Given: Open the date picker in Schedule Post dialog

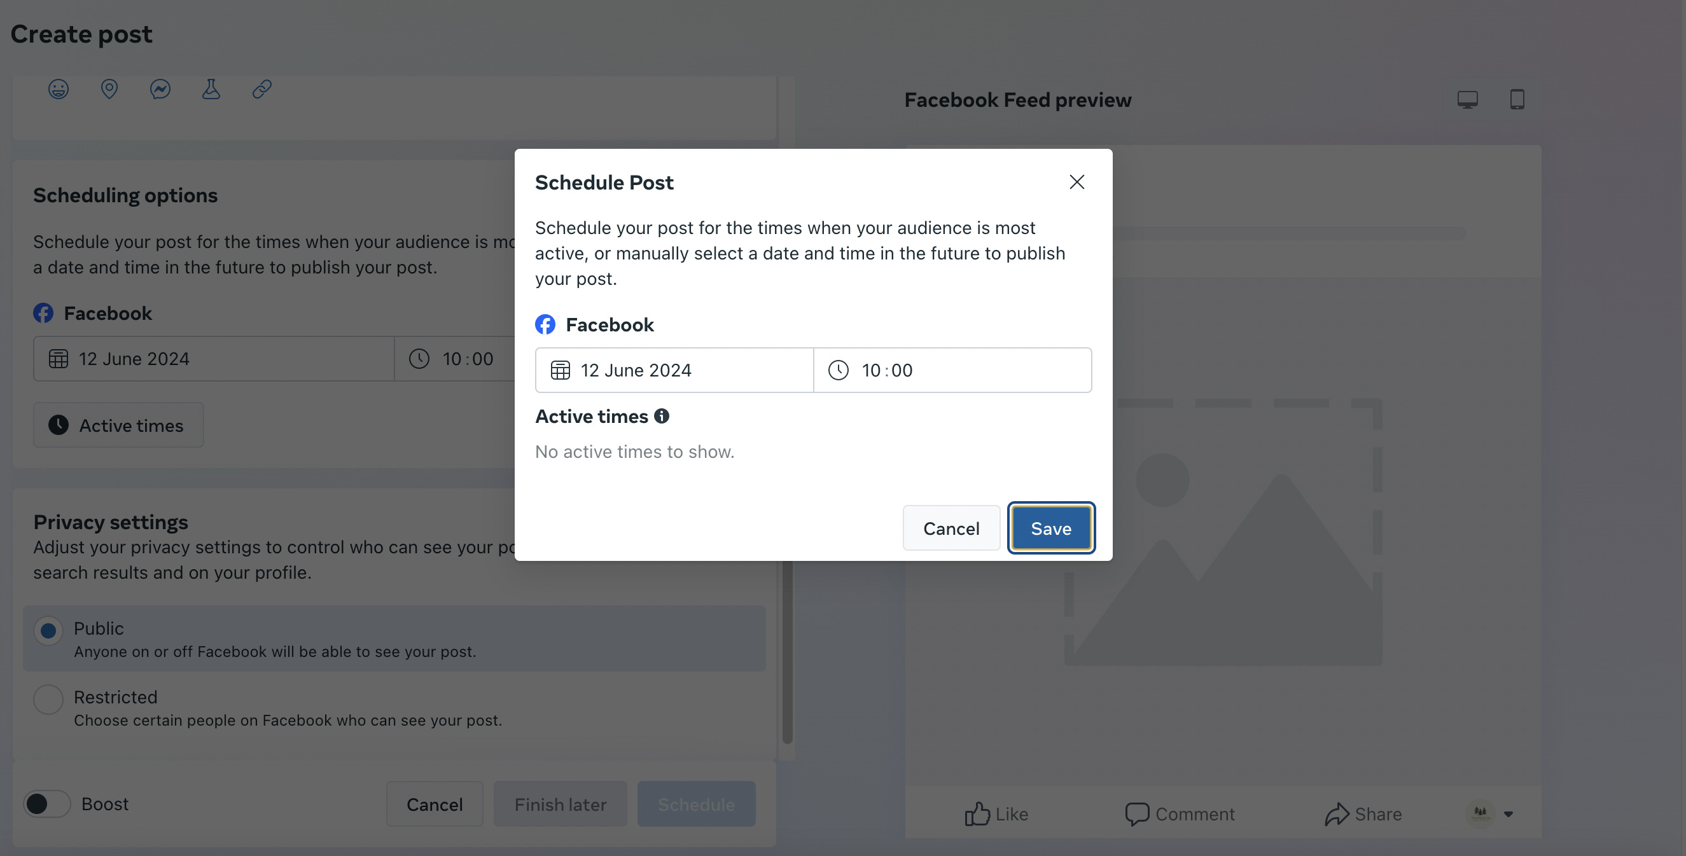Looking at the screenshot, I should pyautogui.click(x=674, y=370).
